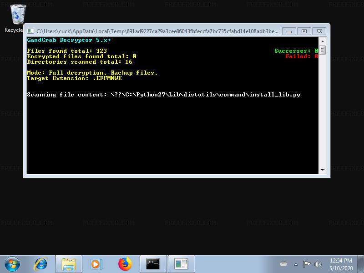Screen dimensions: 364x273
Task: Click the console window system menu icon
Action: (x=30, y=31)
